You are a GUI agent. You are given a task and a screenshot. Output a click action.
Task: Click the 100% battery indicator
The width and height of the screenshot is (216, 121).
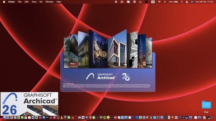[173, 2]
